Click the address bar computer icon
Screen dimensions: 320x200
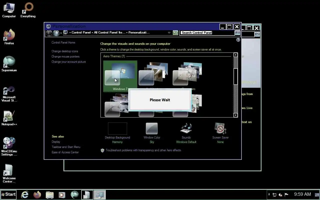point(65,32)
